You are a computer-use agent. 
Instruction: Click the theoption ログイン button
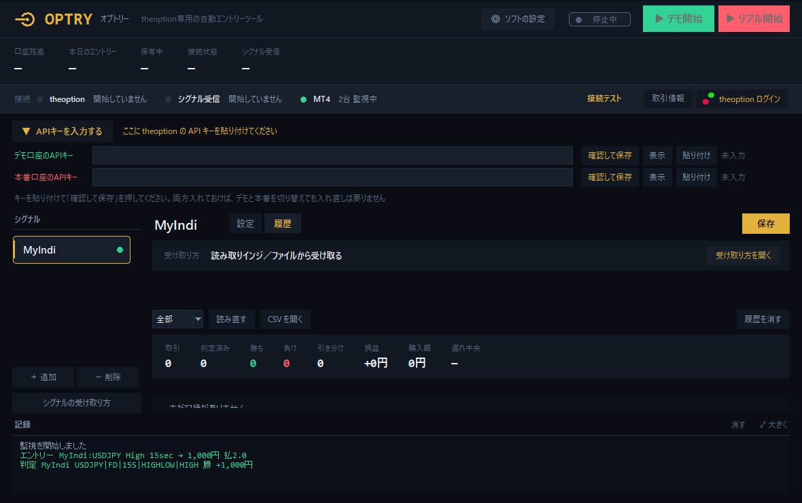pos(742,99)
